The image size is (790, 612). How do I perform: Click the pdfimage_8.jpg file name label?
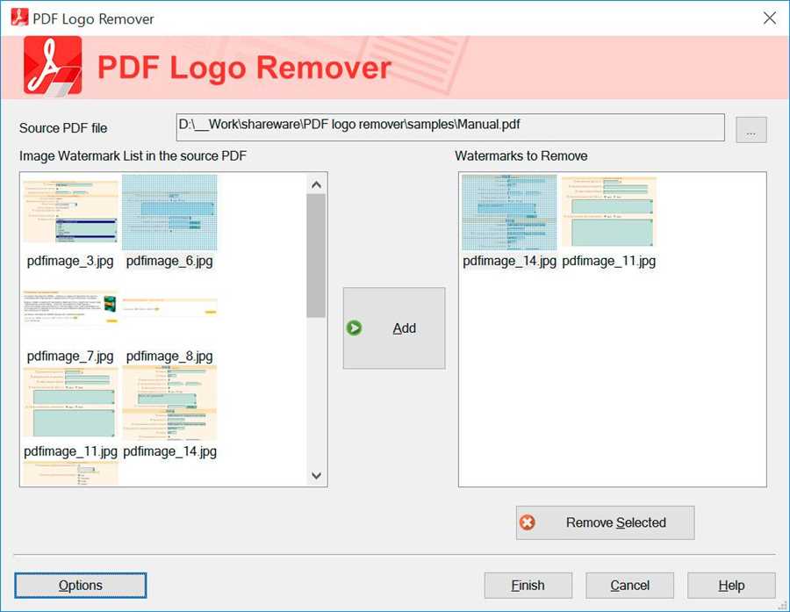(x=169, y=356)
